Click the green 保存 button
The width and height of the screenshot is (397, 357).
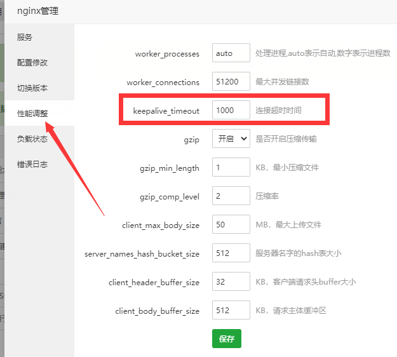[x=227, y=339]
